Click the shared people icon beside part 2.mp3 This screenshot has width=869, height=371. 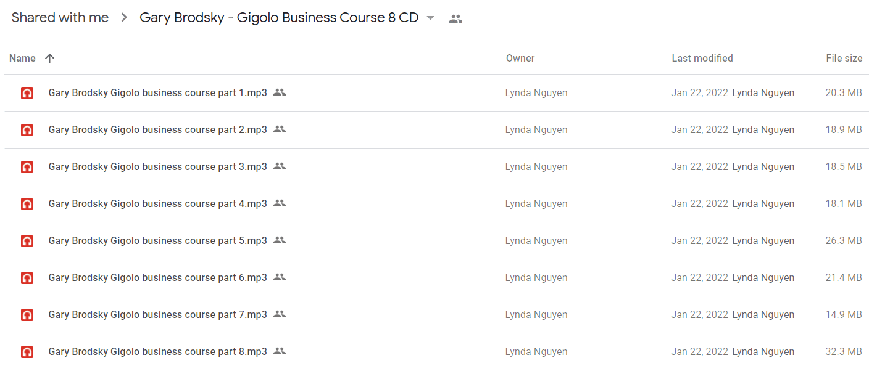coord(280,129)
